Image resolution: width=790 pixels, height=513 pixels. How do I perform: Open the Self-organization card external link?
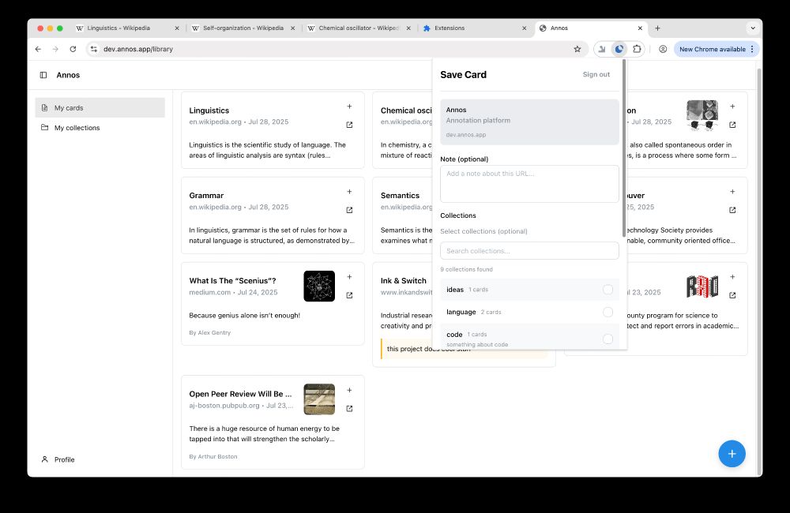732,125
